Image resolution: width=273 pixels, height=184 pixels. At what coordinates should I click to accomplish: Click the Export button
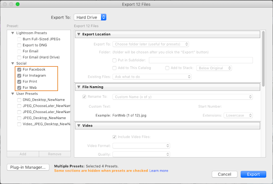[x=253, y=174]
